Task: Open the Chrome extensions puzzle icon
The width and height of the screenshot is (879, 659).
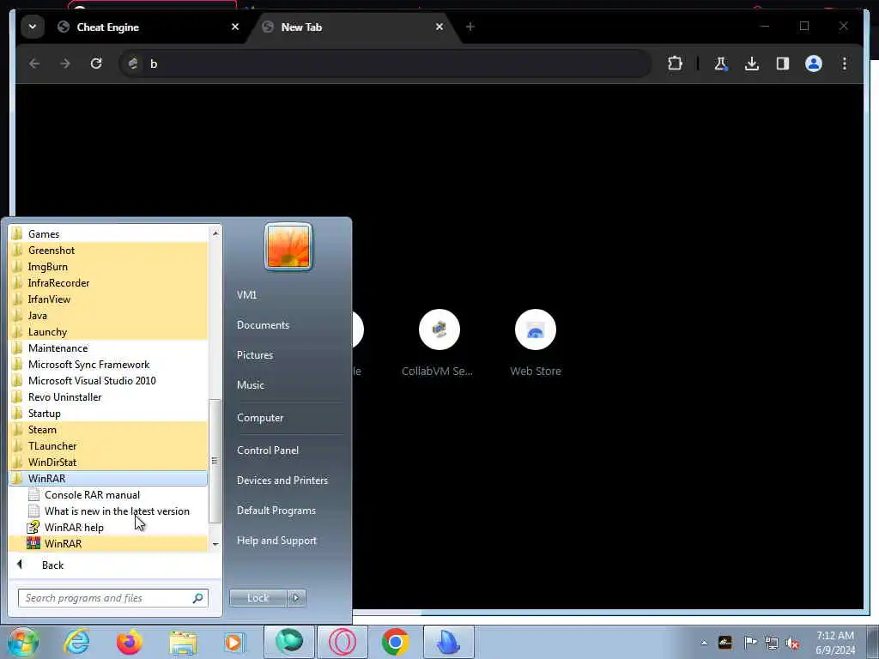Action: click(675, 63)
